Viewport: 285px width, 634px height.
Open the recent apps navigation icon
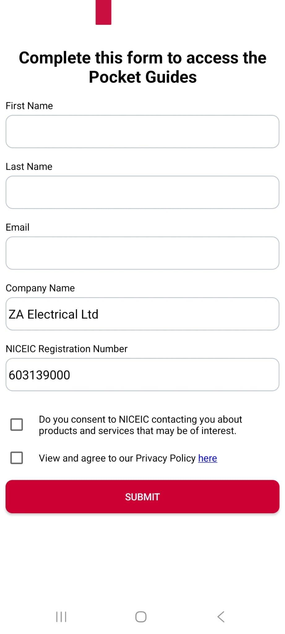[61, 617]
